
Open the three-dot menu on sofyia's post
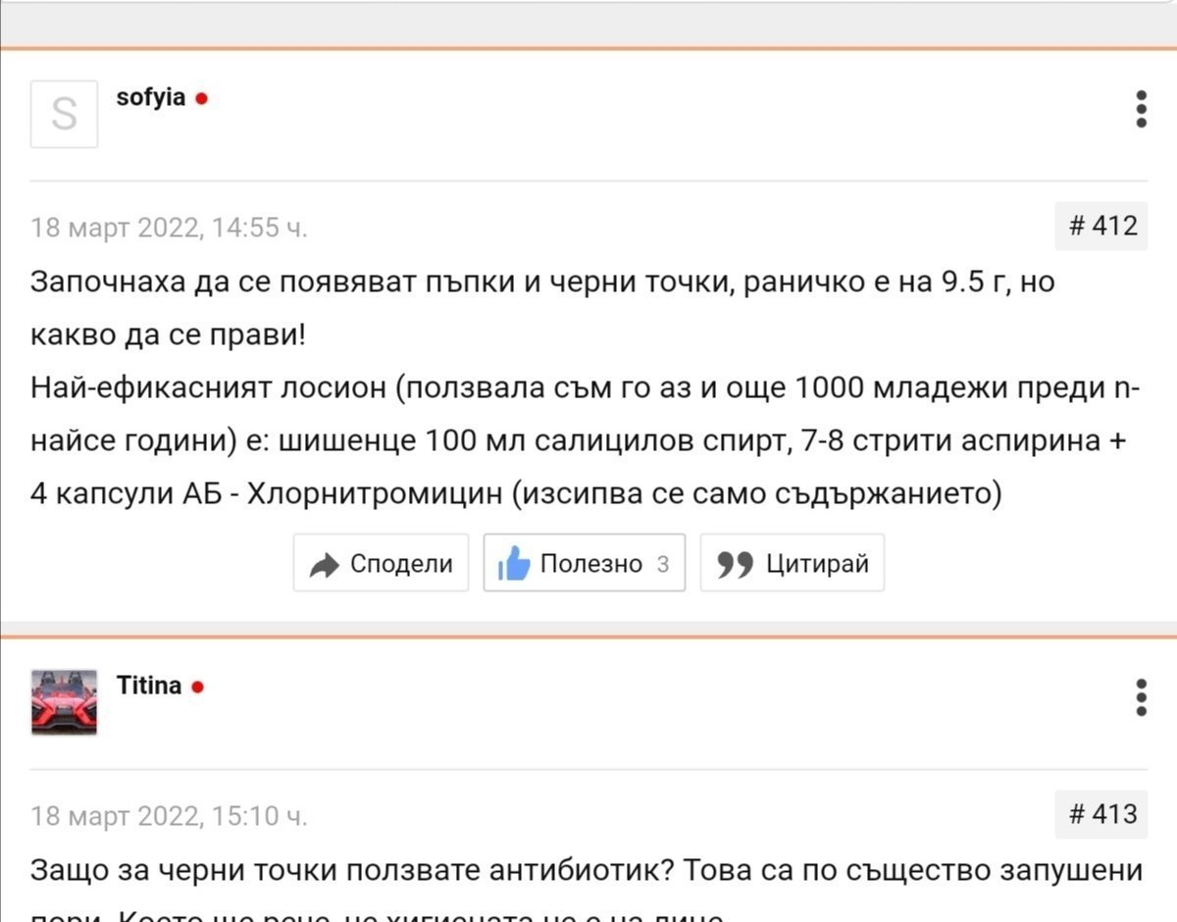1141,109
